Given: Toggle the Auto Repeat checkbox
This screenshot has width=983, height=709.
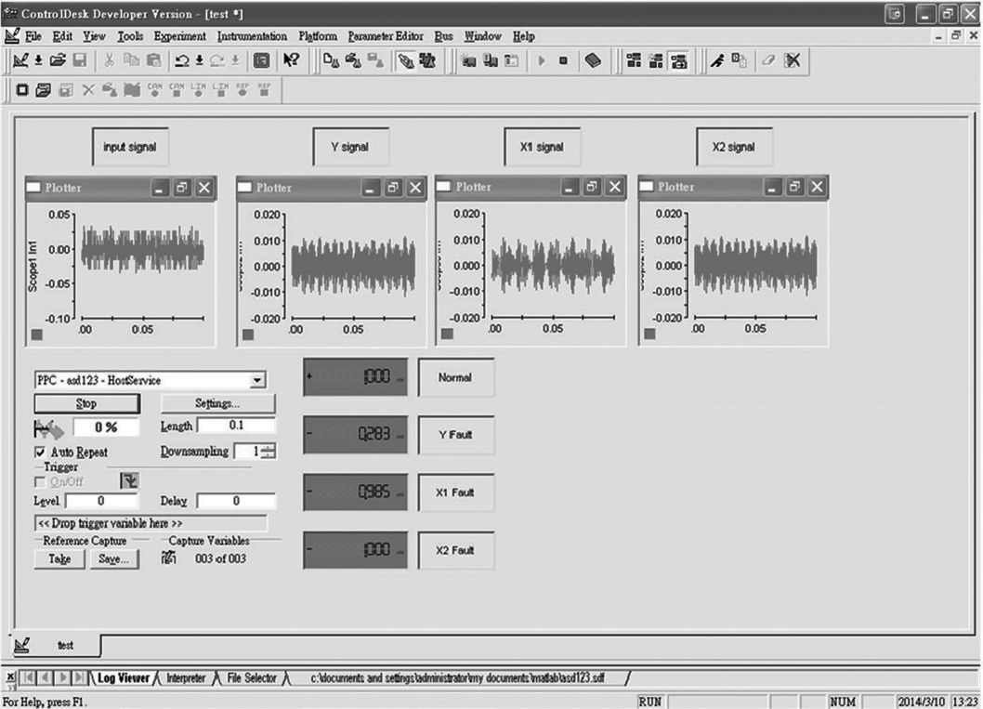Looking at the screenshot, I should (40, 451).
